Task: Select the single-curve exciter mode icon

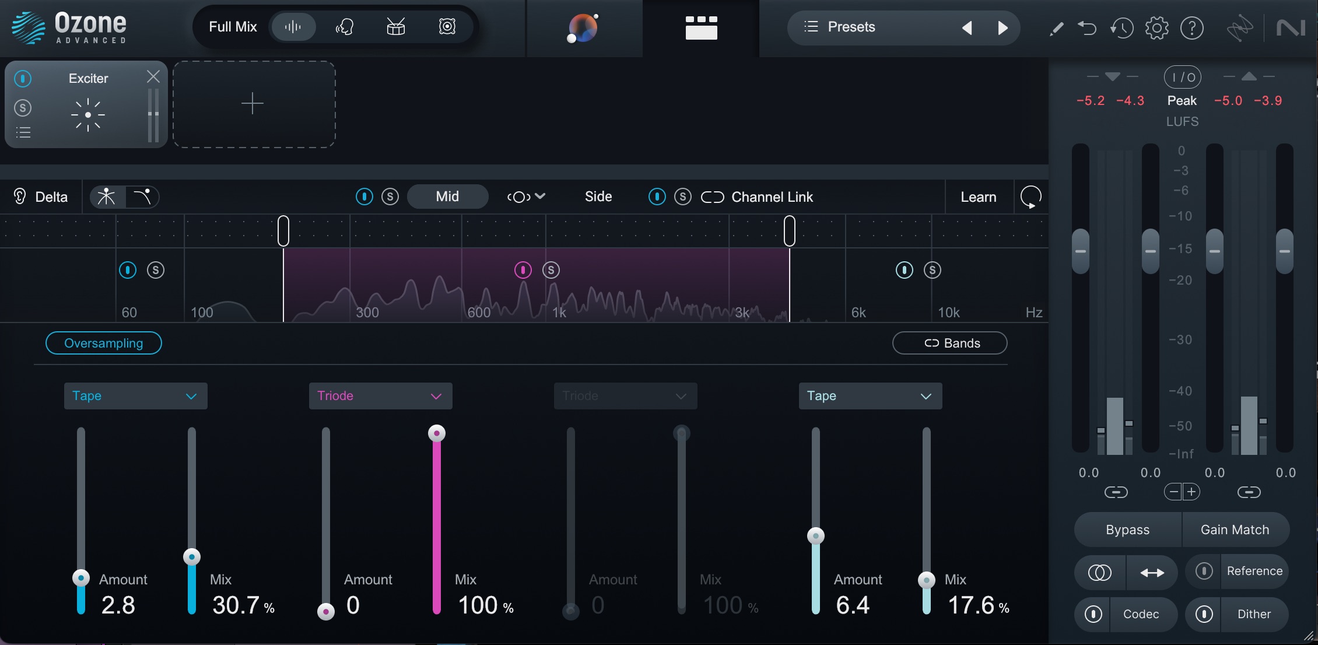Action: 142,197
